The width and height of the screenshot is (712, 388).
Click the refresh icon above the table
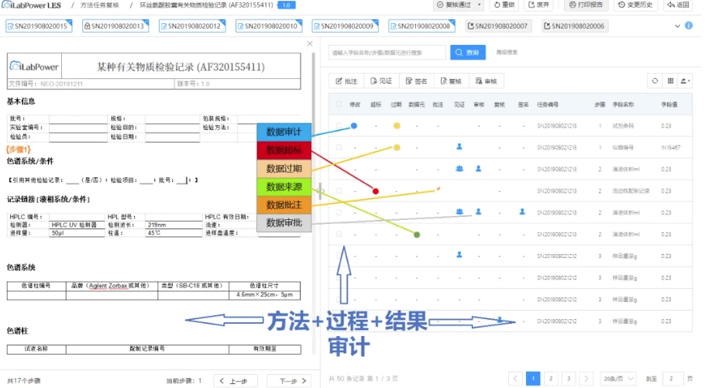tap(655, 81)
